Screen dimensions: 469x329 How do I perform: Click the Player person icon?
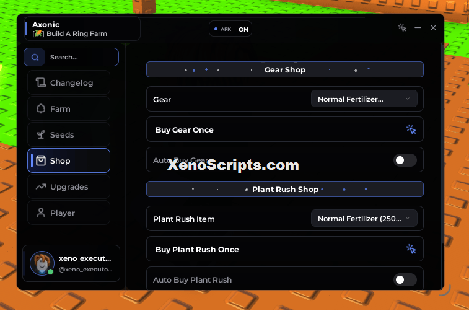(41, 213)
